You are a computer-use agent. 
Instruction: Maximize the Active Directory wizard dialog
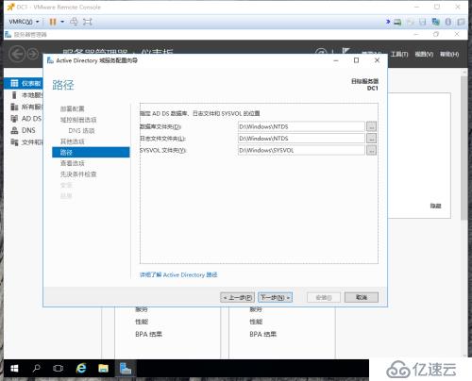[356, 60]
